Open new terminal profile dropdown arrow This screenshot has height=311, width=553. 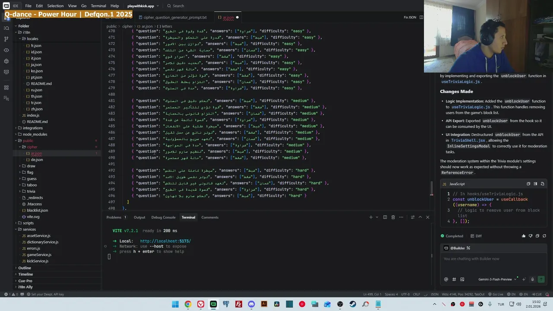tap(377, 217)
